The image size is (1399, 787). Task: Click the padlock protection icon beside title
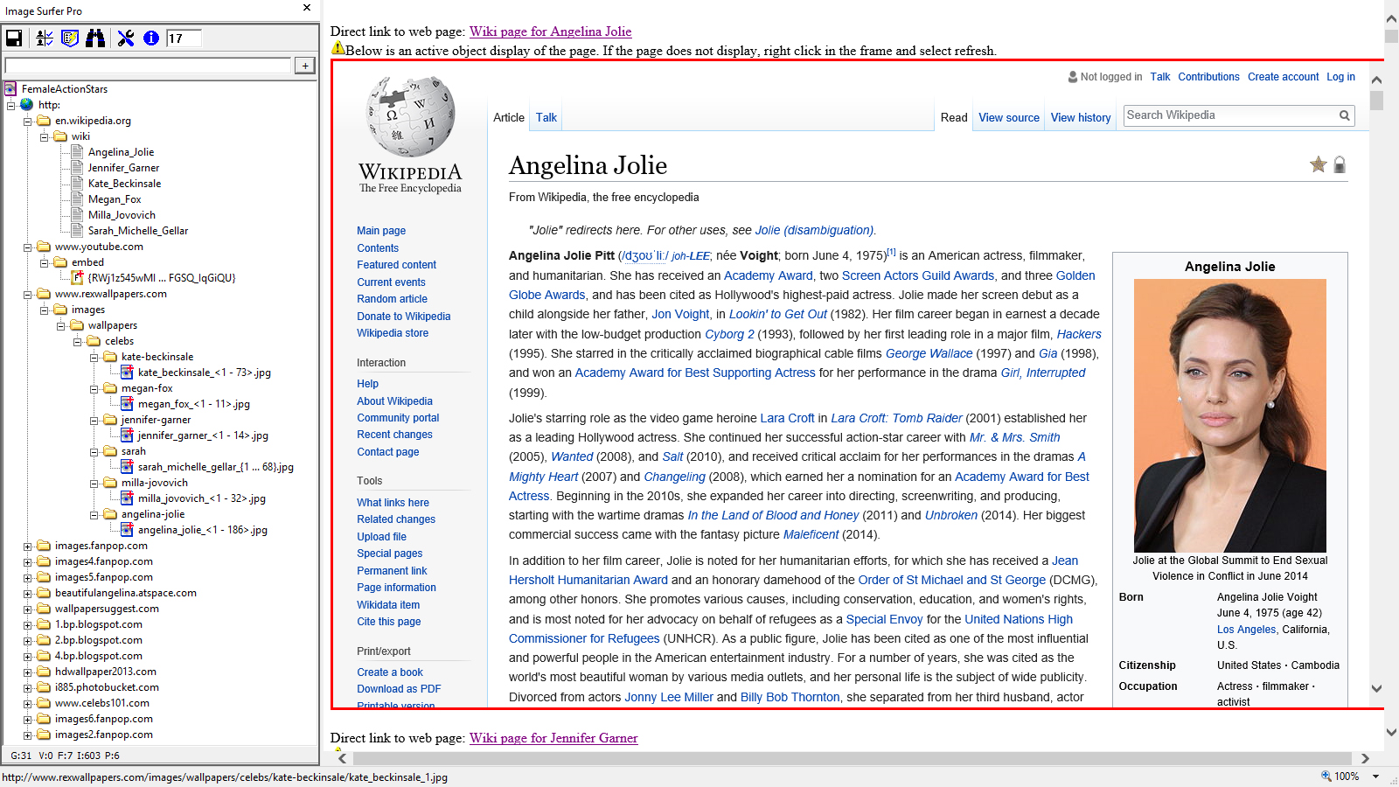(x=1340, y=164)
